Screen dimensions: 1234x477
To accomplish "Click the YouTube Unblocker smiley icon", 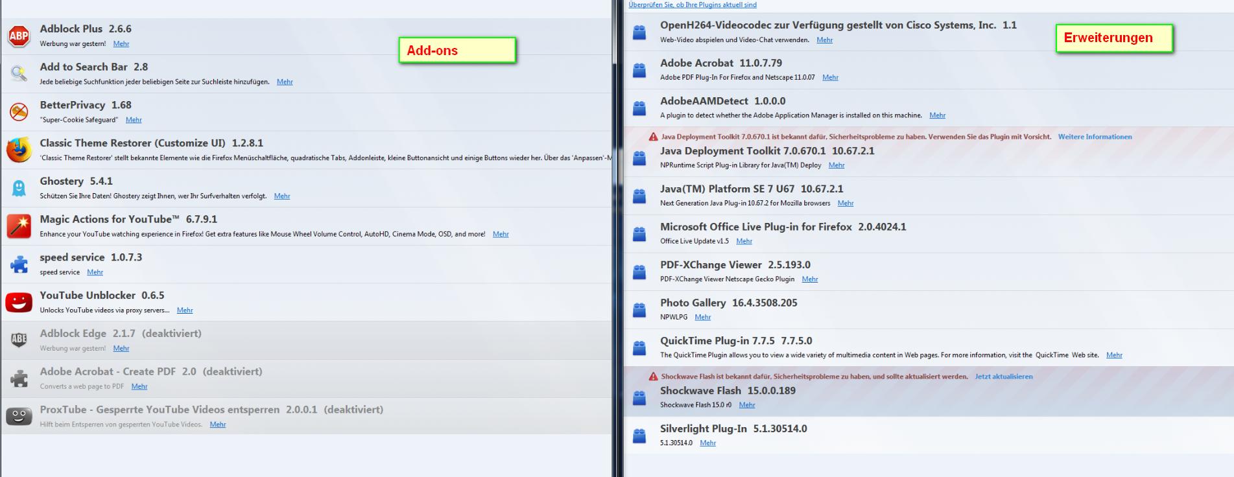I will (x=19, y=302).
